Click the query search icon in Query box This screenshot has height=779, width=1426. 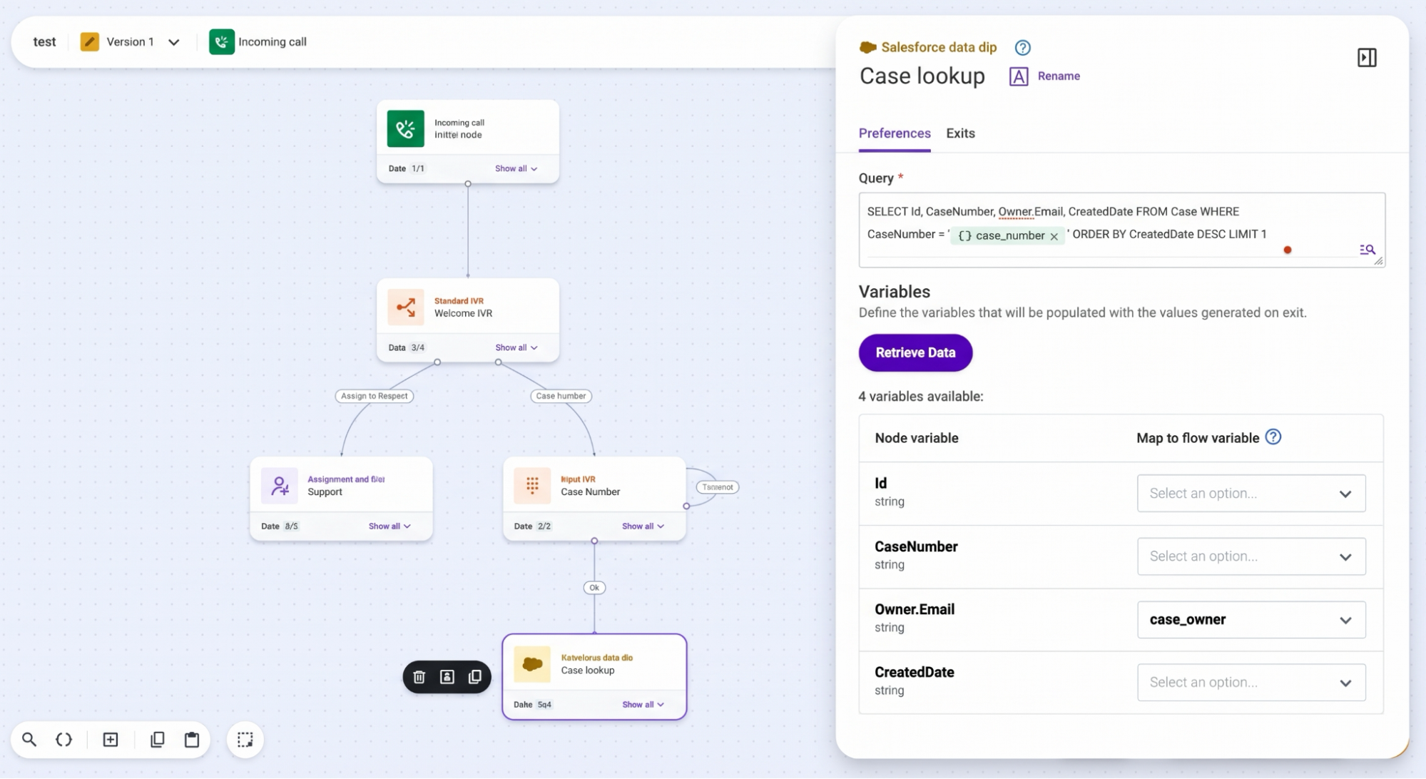pyautogui.click(x=1367, y=250)
